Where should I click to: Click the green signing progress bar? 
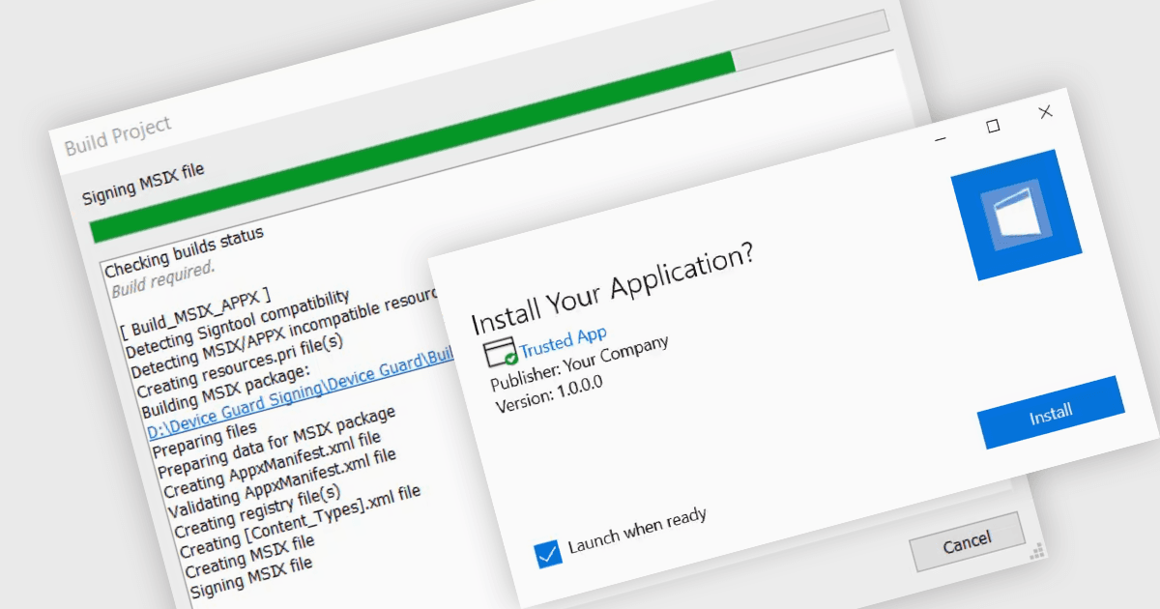[x=413, y=147]
